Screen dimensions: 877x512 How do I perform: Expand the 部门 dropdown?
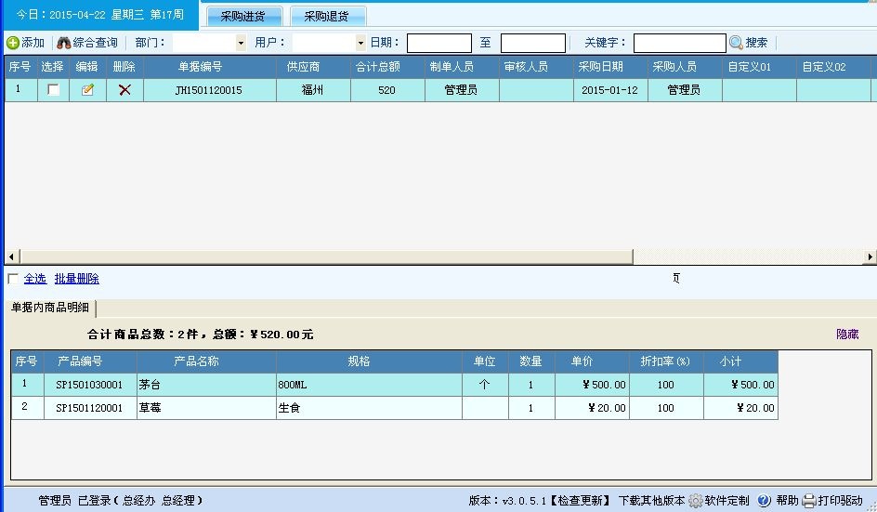[x=241, y=43]
